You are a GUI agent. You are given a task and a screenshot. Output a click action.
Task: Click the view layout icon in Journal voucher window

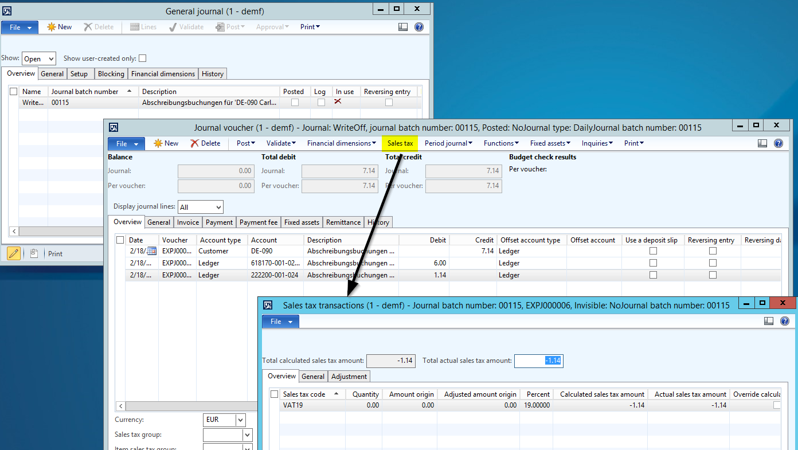(x=762, y=143)
